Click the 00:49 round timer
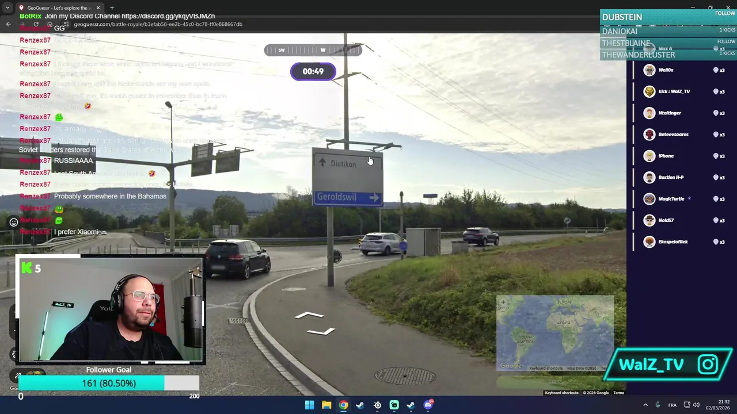The image size is (737, 414). [x=313, y=71]
